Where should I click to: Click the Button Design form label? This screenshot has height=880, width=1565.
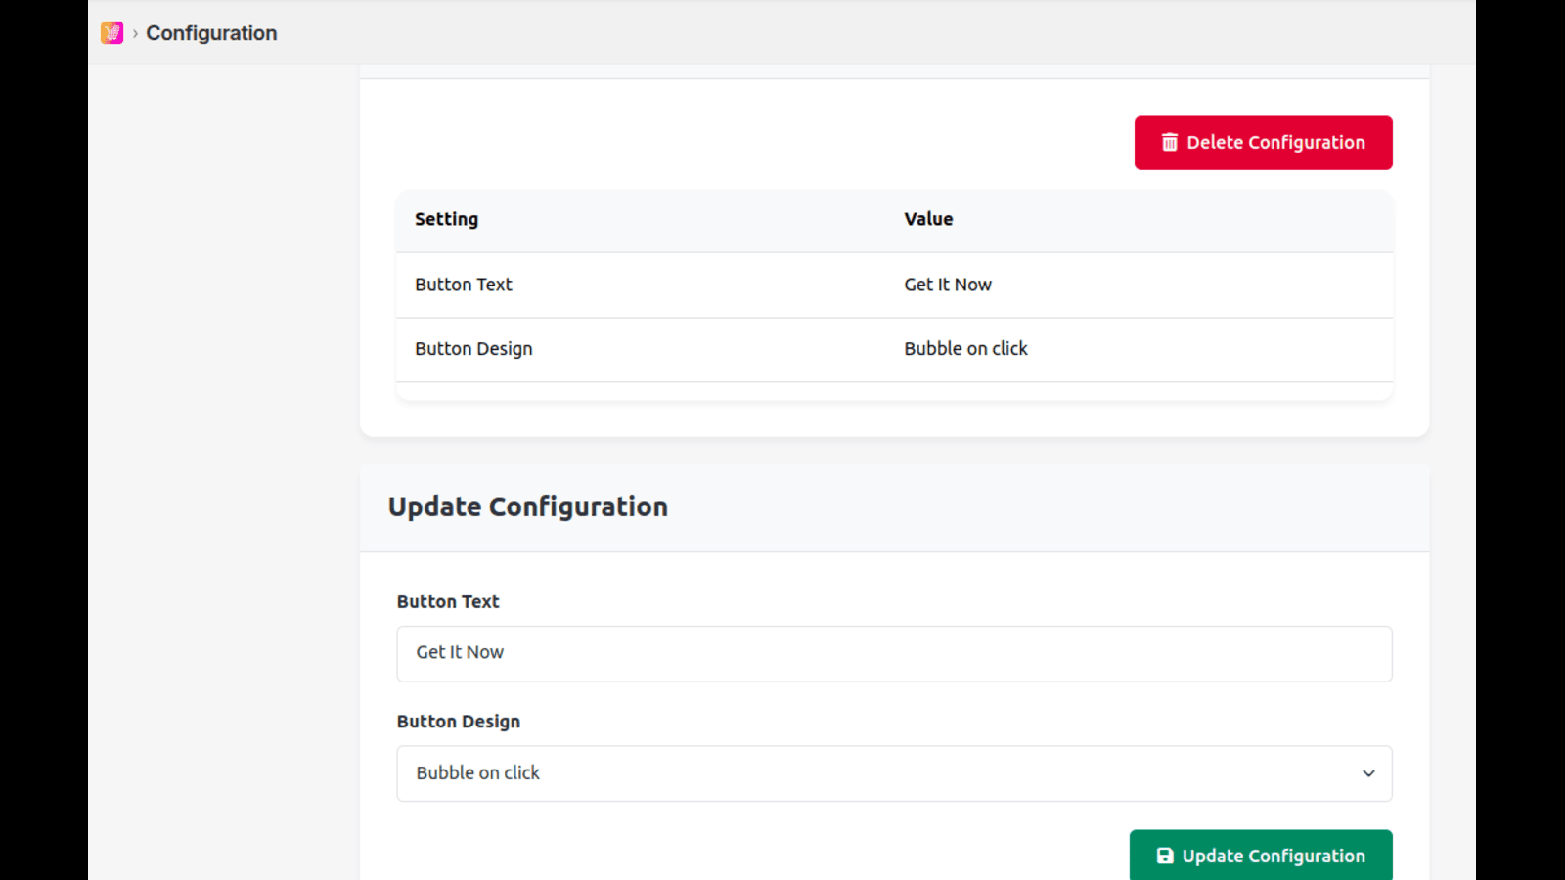click(459, 722)
